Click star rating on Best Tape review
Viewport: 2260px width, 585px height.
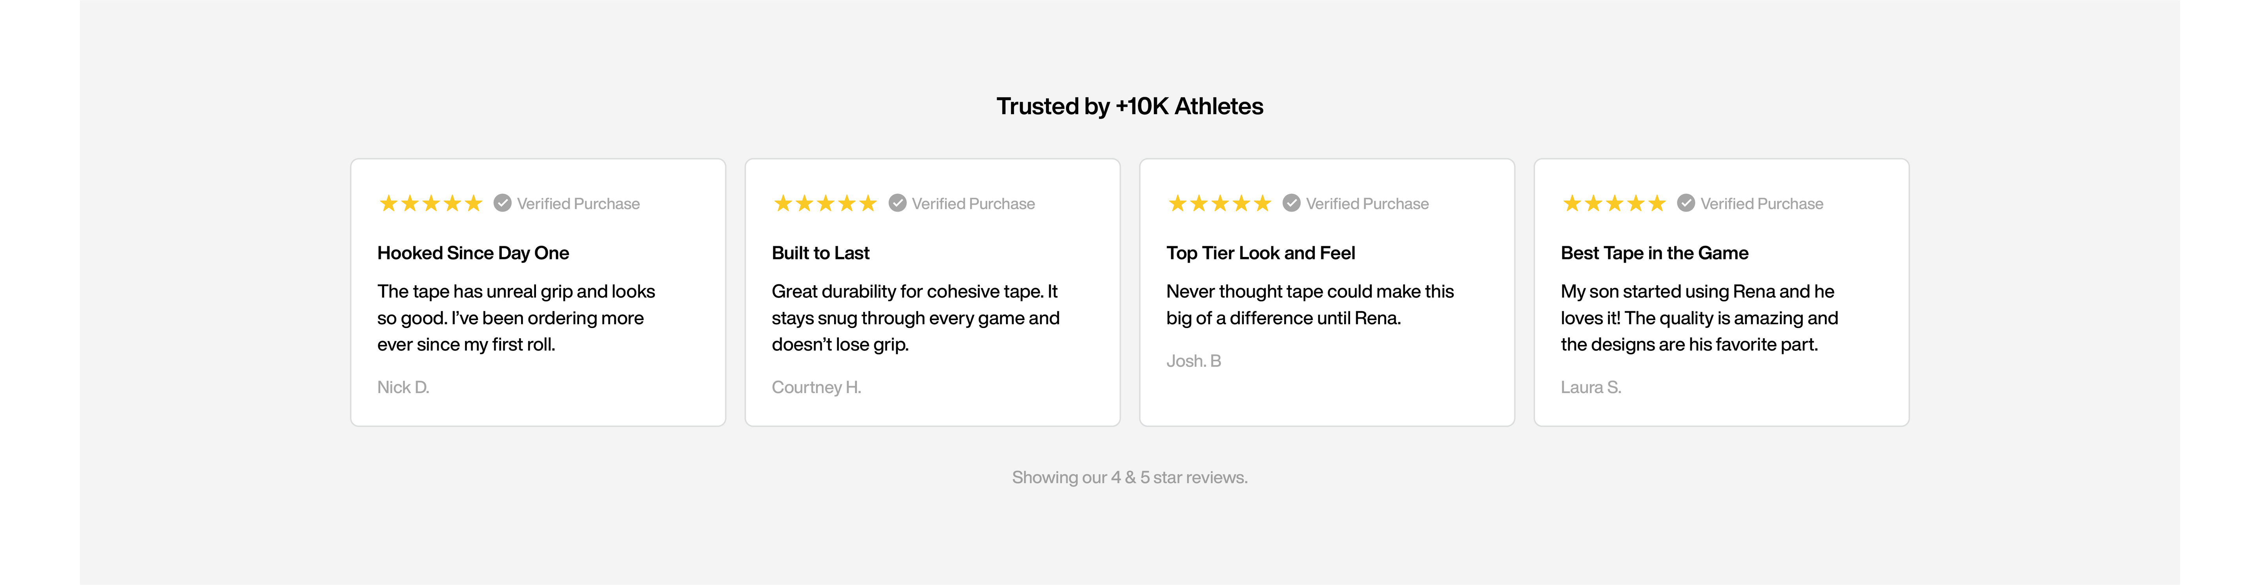(x=1613, y=204)
